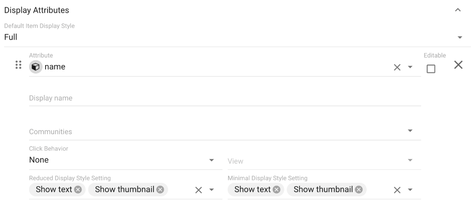Collapse the Display Attributes section
This screenshot has height=203, width=475.
click(x=458, y=10)
